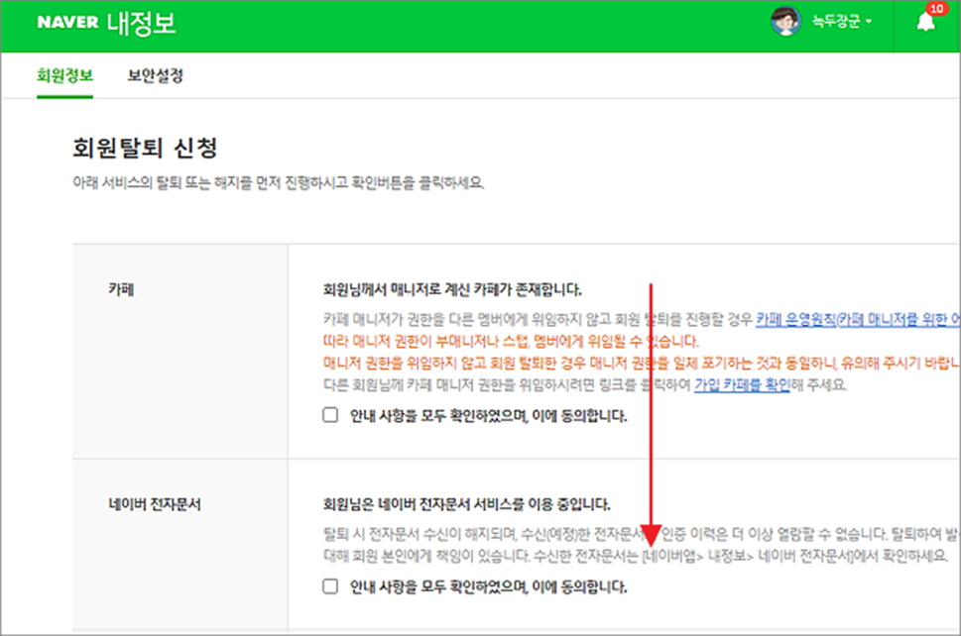The image size is (961, 636).
Task: Open the 가입 카페를 확인 link
Action: click(742, 385)
